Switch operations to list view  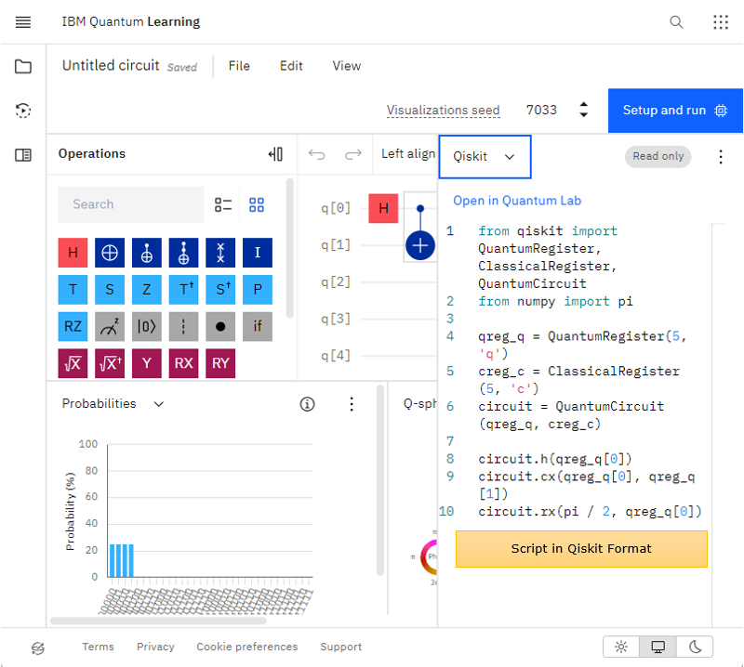click(222, 204)
